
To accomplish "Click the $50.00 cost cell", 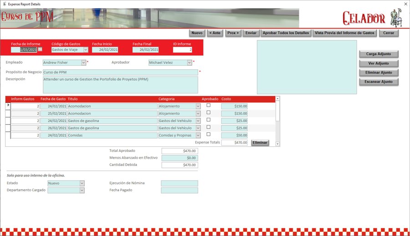I will 235,136.
